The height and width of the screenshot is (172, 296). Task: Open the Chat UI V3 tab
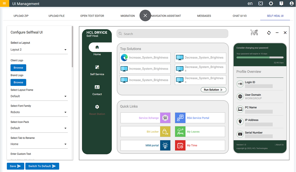pyautogui.click(x=240, y=16)
